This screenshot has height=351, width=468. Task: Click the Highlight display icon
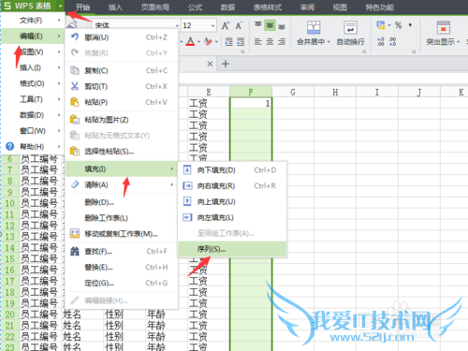(x=443, y=27)
